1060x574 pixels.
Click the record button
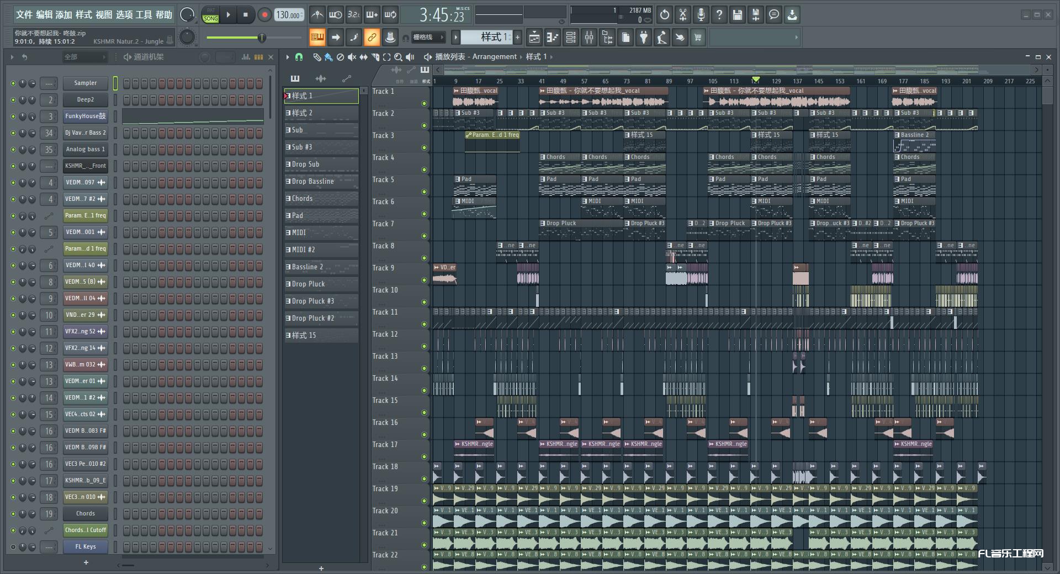click(x=264, y=15)
